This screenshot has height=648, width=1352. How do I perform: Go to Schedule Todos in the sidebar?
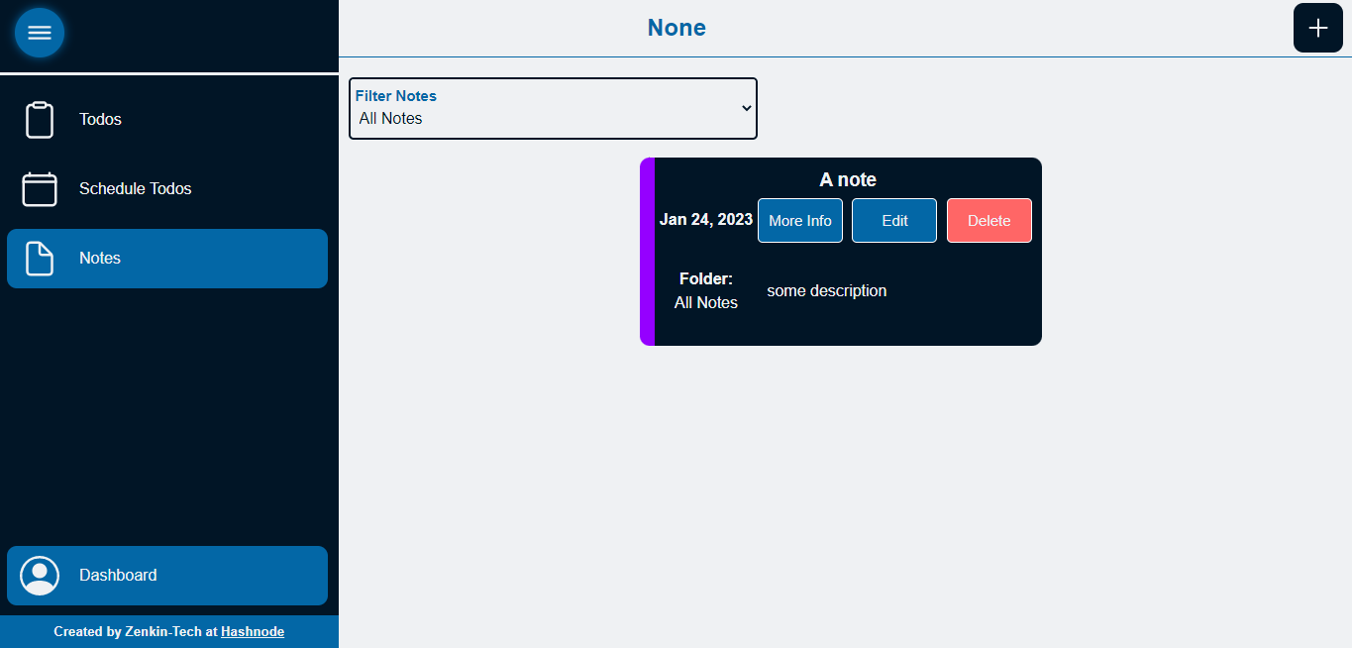pos(167,189)
